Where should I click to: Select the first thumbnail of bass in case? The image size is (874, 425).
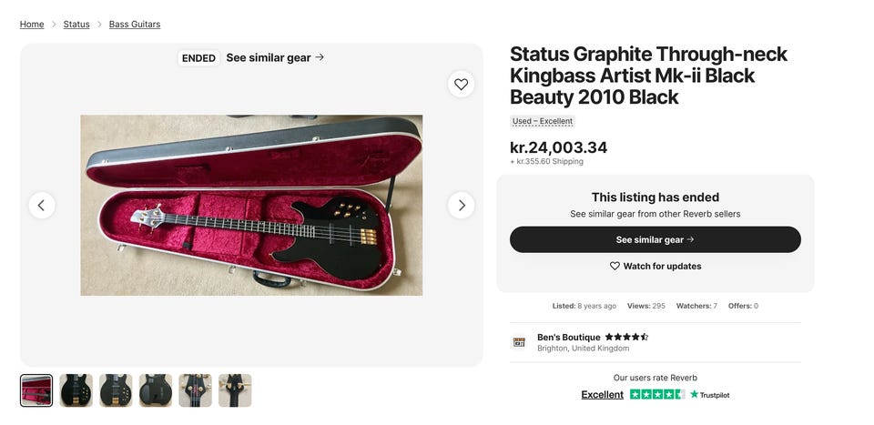pyautogui.click(x=36, y=390)
